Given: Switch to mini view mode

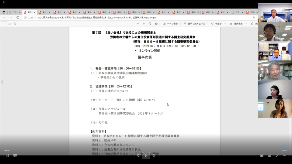Looking at the screenshot, I should click(x=262, y=155).
